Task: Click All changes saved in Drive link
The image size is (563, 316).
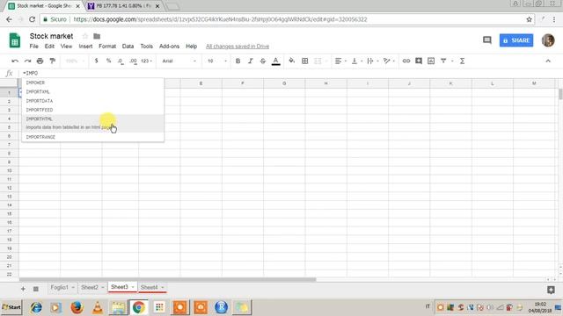Action: [238, 47]
